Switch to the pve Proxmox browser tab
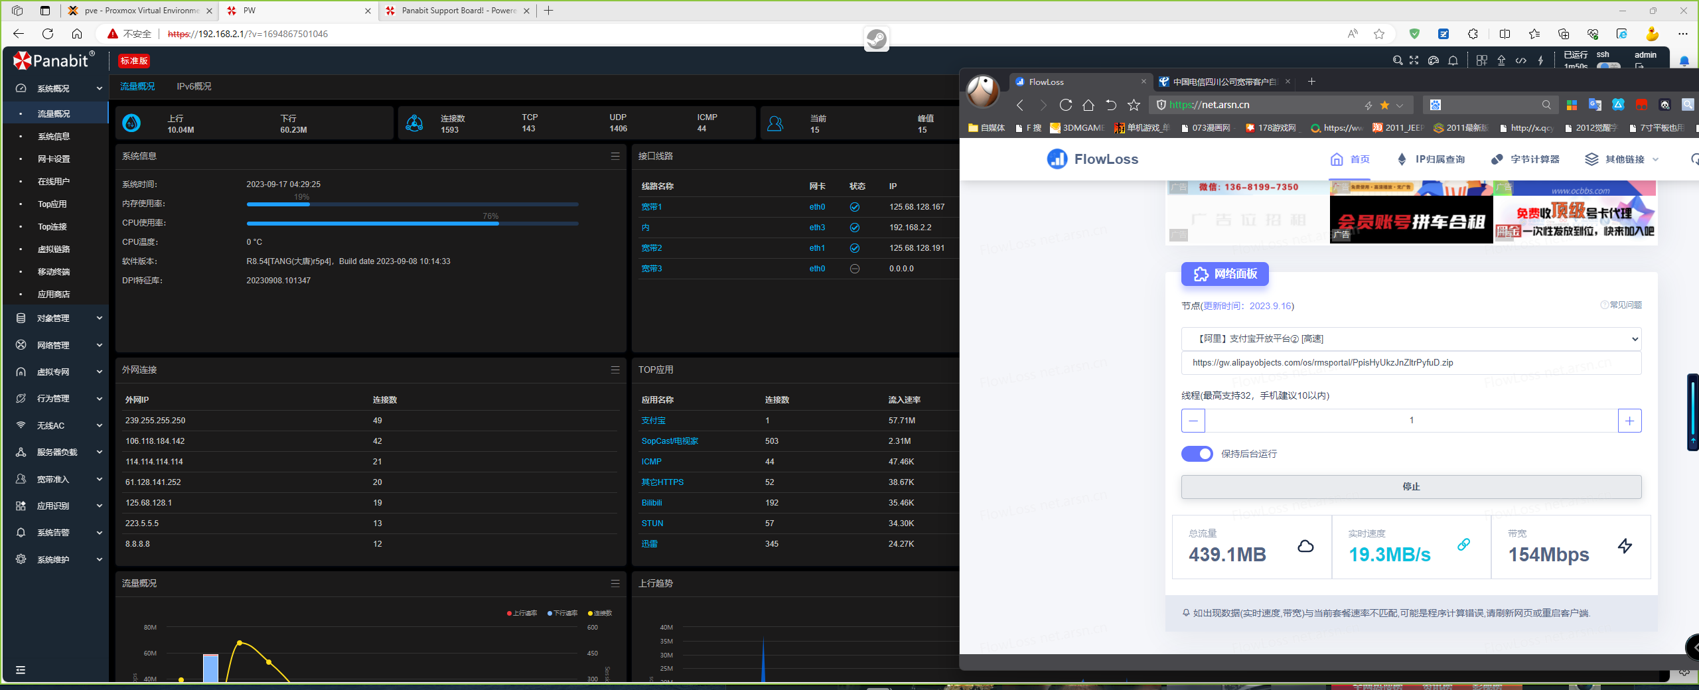The image size is (1699, 690). pos(141,11)
